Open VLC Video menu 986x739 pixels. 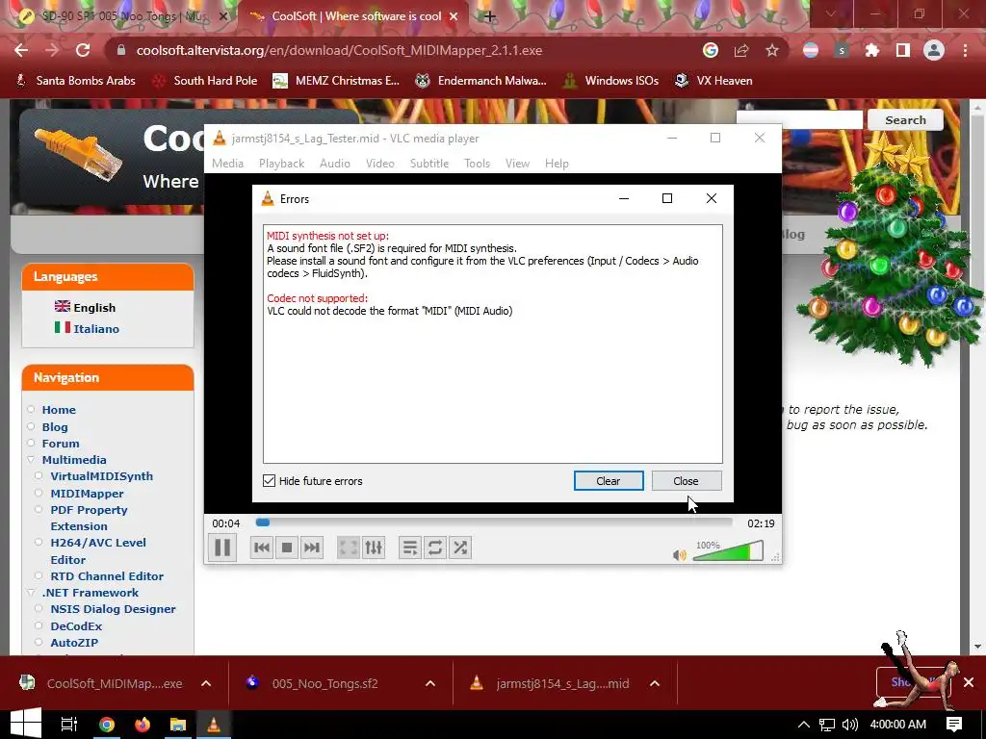379,164
